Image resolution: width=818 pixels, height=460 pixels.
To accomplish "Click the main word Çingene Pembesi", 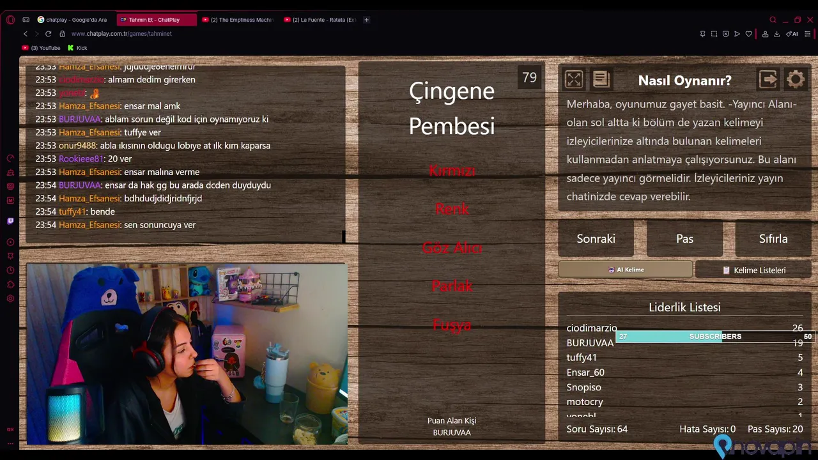I will pos(452,109).
